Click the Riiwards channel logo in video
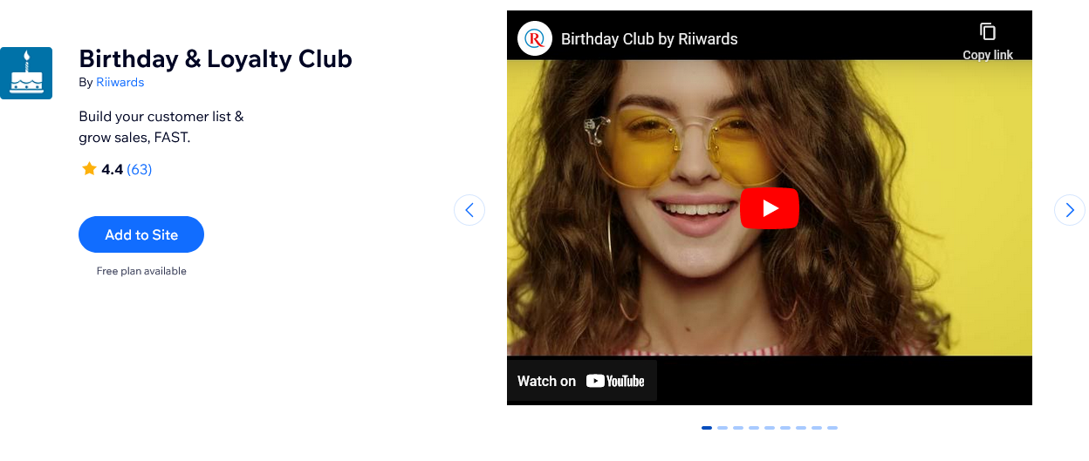1089x461 pixels. [535, 38]
